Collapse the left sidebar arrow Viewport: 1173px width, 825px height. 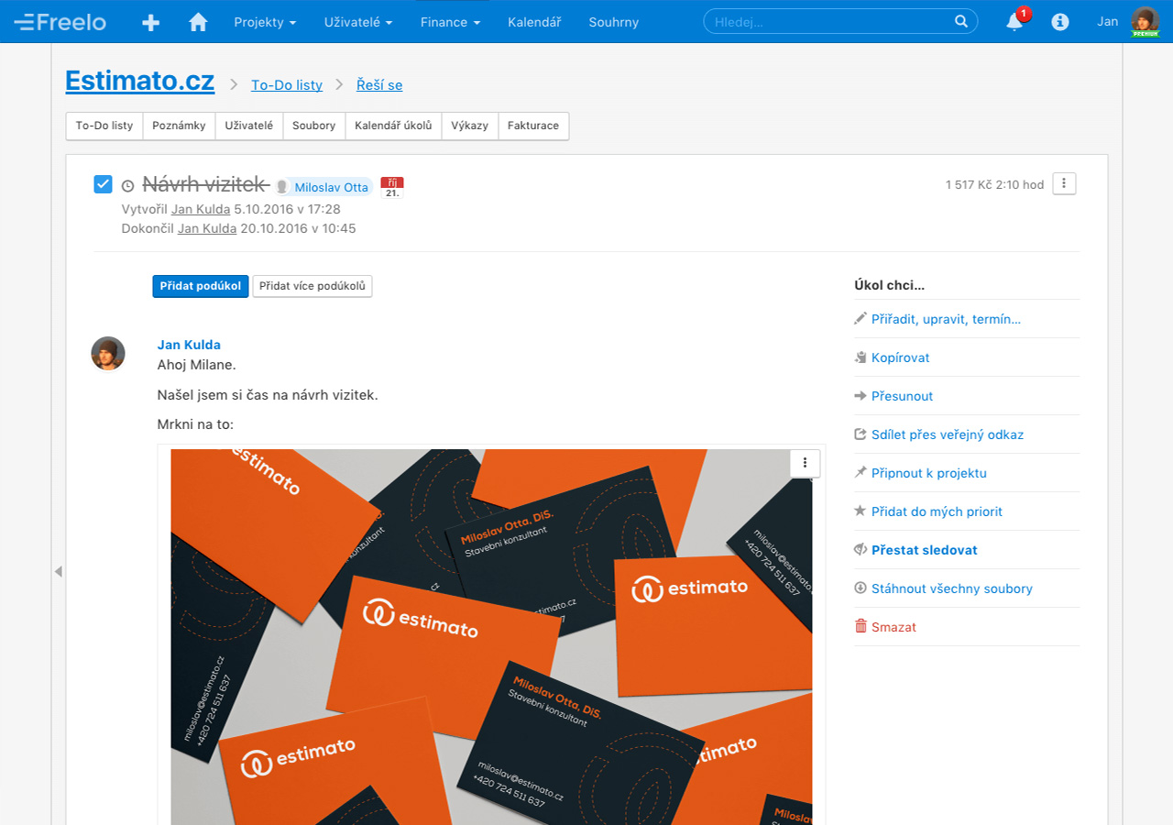click(58, 571)
